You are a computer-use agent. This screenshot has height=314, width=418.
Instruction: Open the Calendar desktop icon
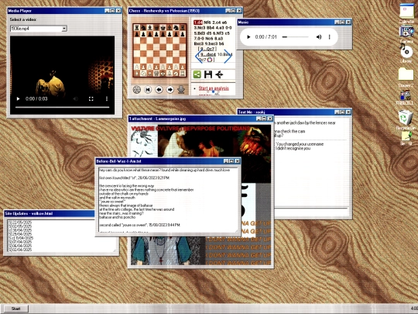coord(406,13)
